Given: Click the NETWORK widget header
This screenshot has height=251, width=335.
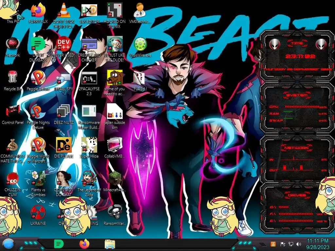Looking at the screenshot, I should [x=296, y=148].
